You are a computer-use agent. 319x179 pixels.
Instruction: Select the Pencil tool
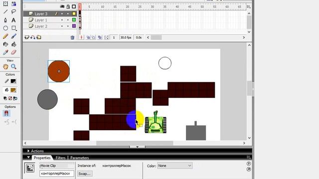(5, 36)
